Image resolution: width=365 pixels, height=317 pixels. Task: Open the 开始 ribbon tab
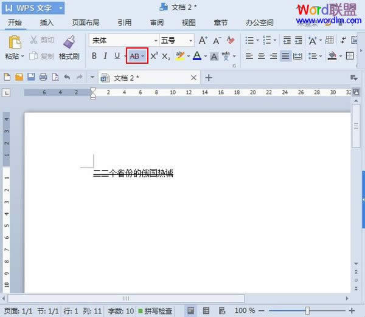pos(15,23)
